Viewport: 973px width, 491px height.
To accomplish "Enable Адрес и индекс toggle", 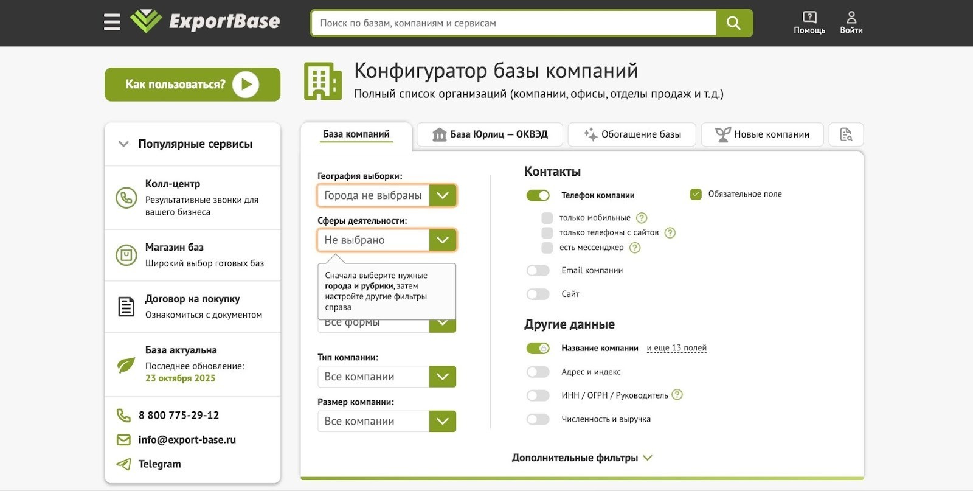I will (538, 372).
